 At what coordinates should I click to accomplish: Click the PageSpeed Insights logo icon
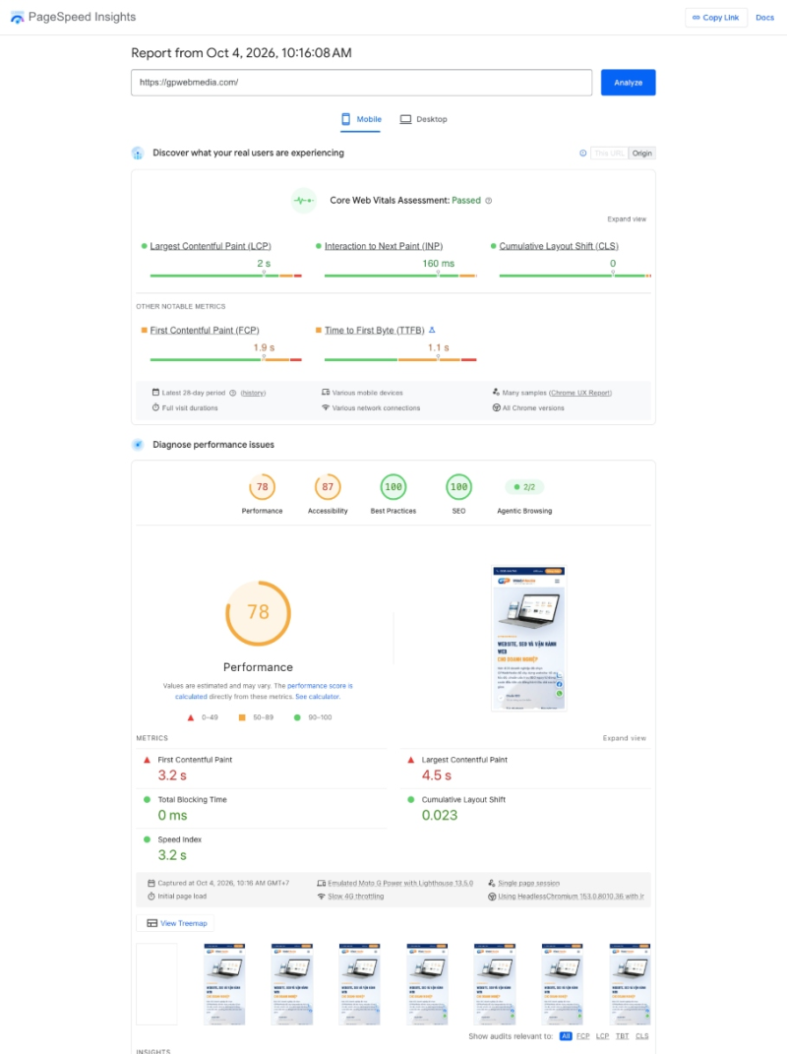point(17,18)
